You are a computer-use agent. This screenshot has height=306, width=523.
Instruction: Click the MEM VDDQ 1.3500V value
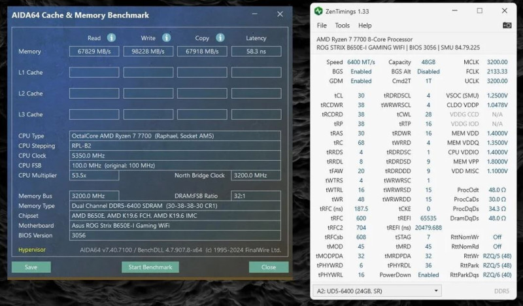pos(497,143)
